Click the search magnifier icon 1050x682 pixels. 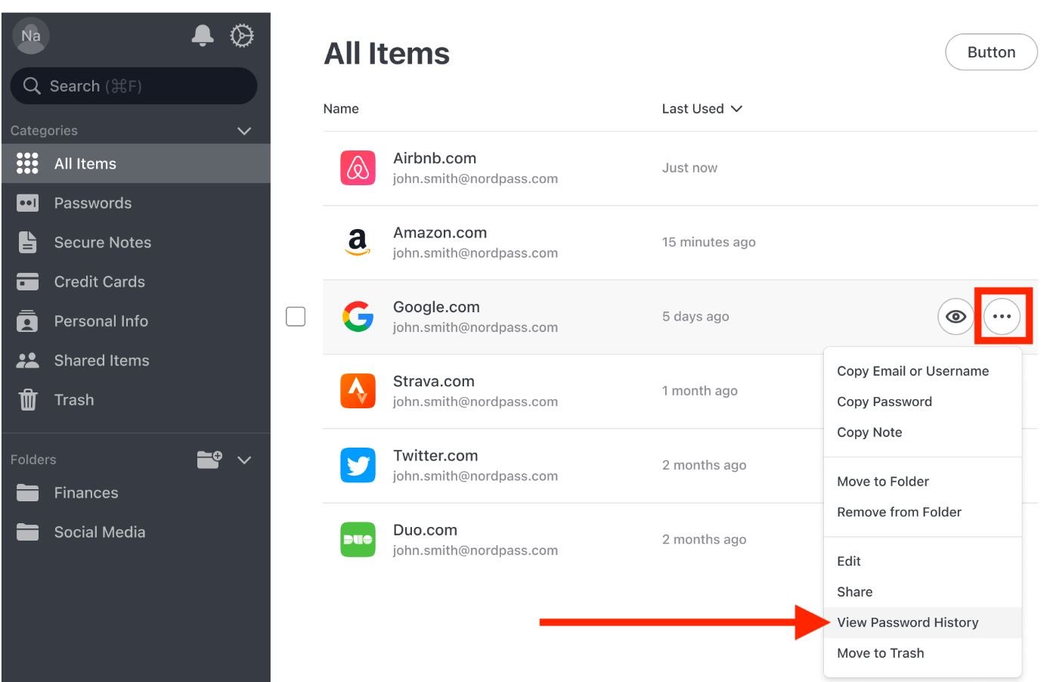[x=32, y=85]
